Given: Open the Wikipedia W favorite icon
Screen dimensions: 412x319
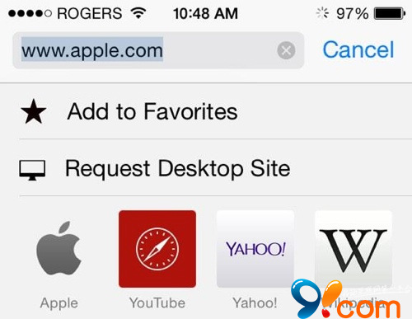Looking at the screenshot, I should click(353, 249).
